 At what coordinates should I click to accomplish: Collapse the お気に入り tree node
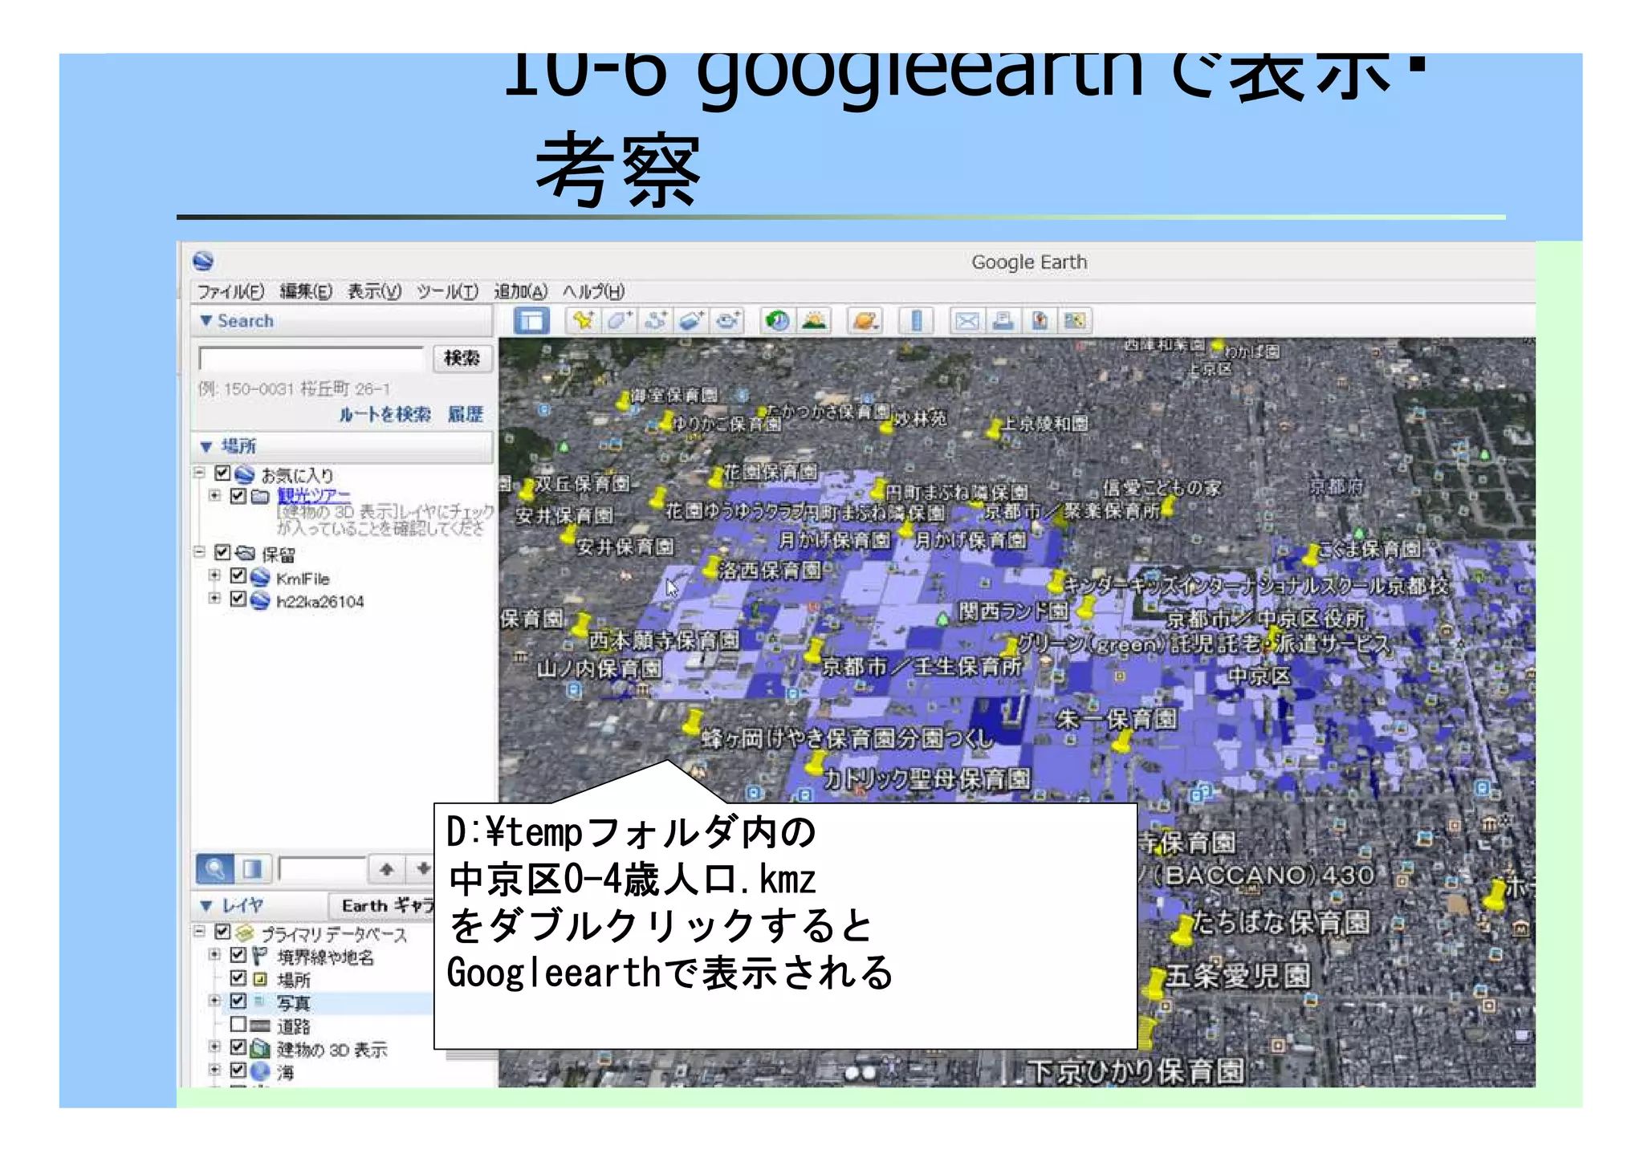[x=199, y=473]
